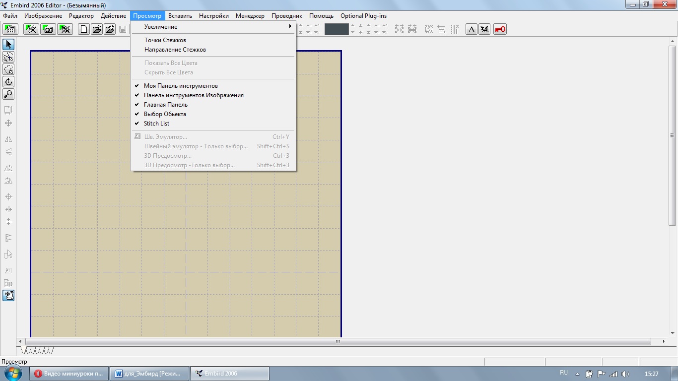Click the camera image capture icon
678x381 pixels.
[x=48, y=29]
